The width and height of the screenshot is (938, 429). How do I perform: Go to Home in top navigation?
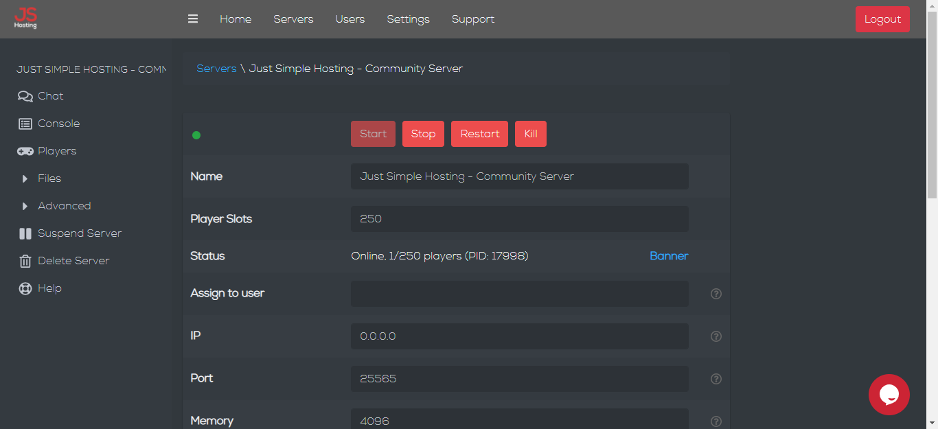[236, 19]
